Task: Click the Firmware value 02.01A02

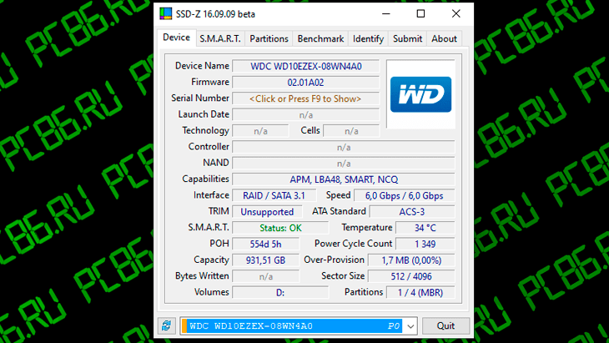Action: tap(305, 83)
